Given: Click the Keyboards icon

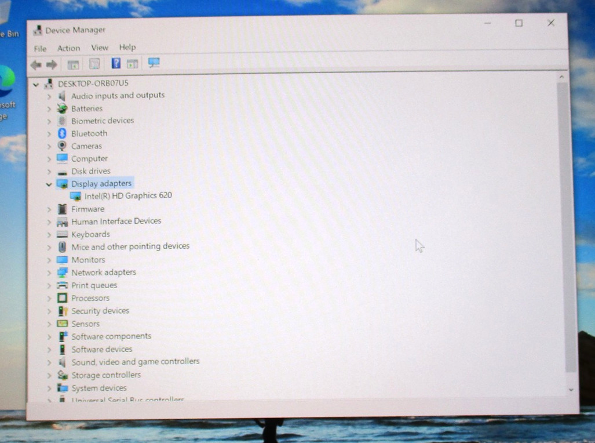Looking at the screenshot, I should [62, 234].
